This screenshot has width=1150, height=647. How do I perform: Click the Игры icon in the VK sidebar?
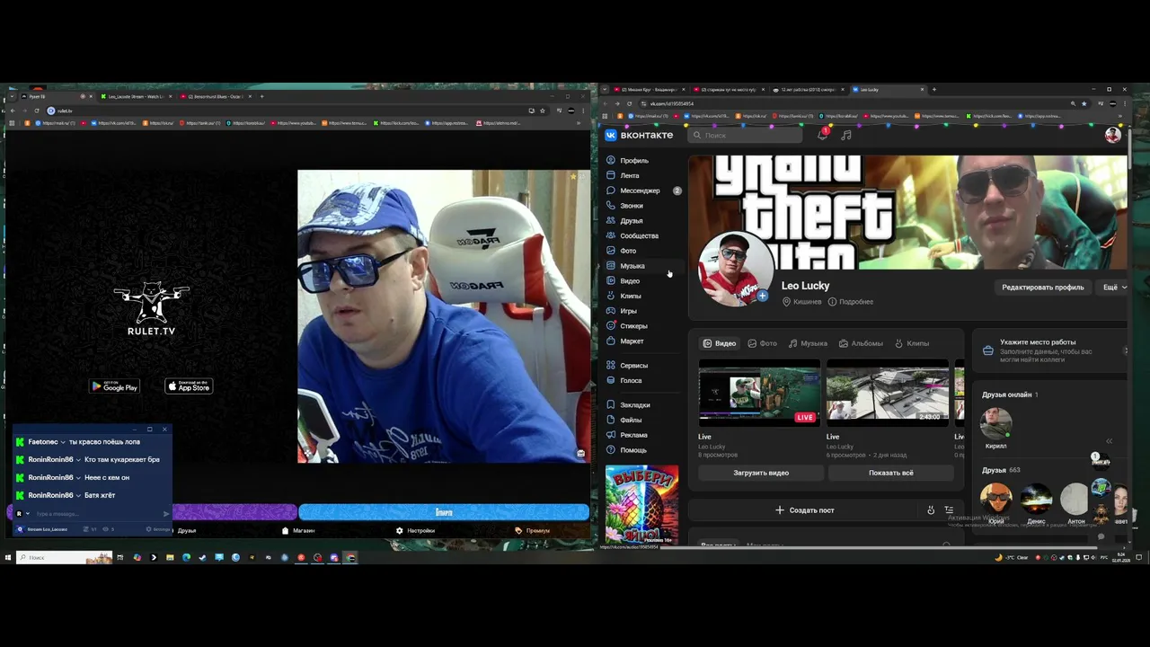[611, 311]
